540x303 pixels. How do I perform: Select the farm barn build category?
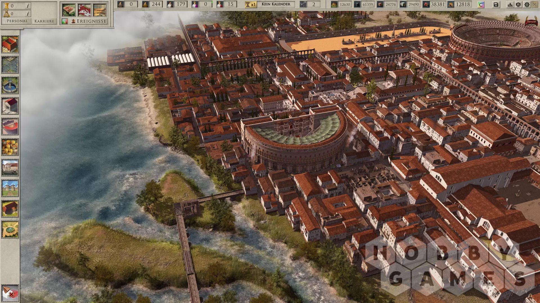10,209
